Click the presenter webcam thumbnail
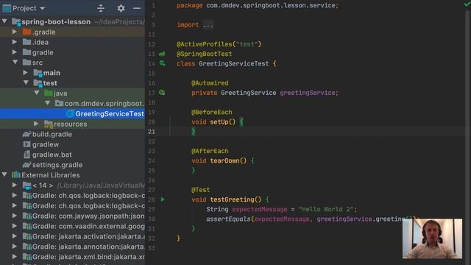471x265 pixels. (432, 239)
